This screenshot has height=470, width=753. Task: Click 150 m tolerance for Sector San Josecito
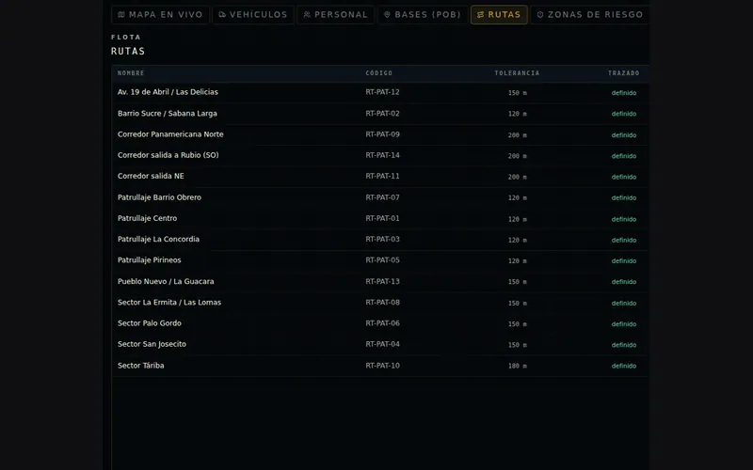[x=517, y=345]
